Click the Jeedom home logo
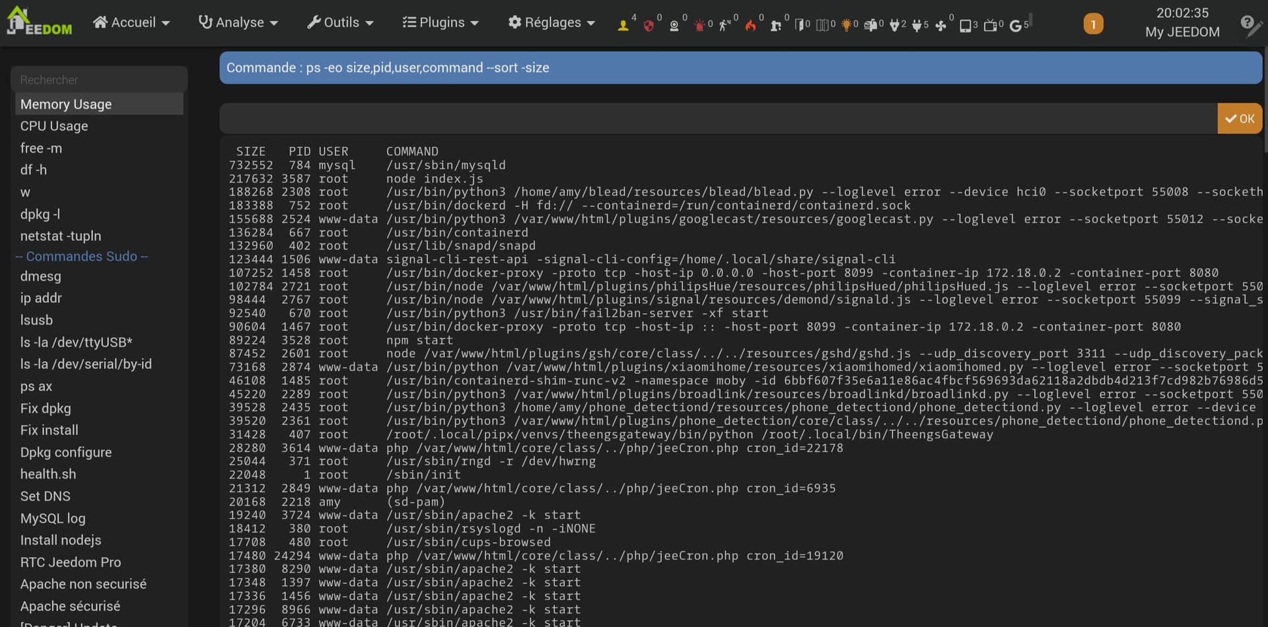1268x627 pixels. pyautogui.click(x=38, y=22)
